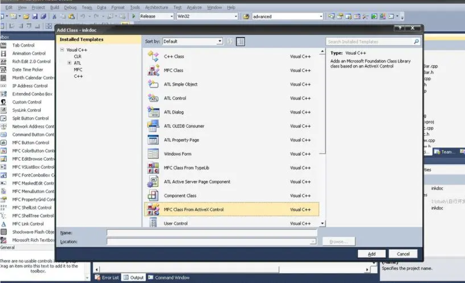
Task: Click the Windows Form template icon
Action: pyautogui.click(x=153, y=154)
